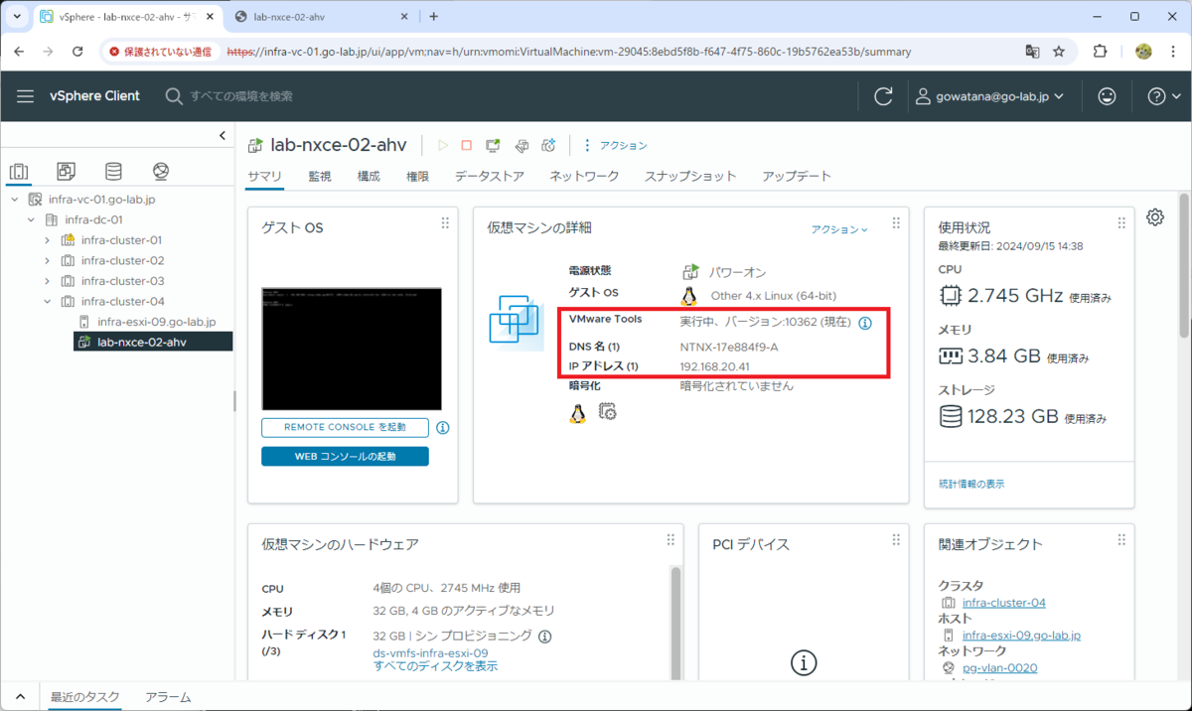This screenshot has height=711, width=1192.
Task: Click the Linux penguin icon below 暗号化
Action: coord(577,412)
